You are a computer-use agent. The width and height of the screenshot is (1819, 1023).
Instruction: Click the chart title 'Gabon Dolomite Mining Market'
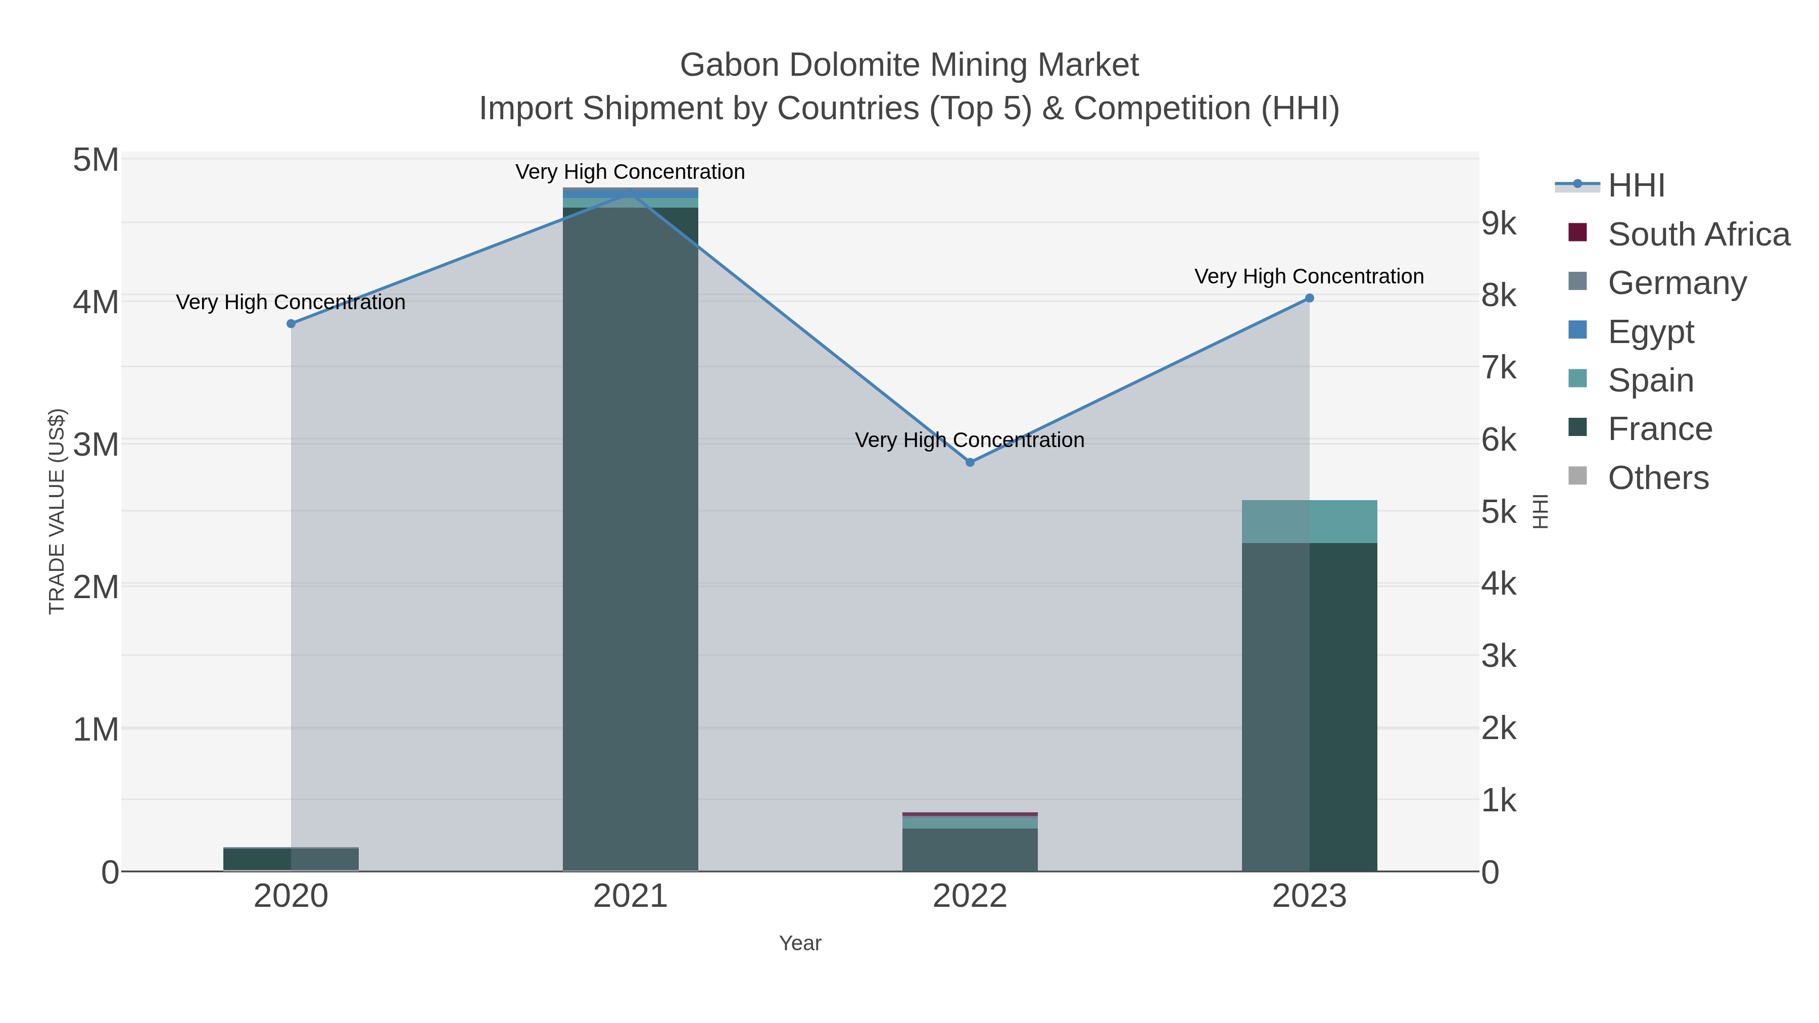tap(910, 65)
